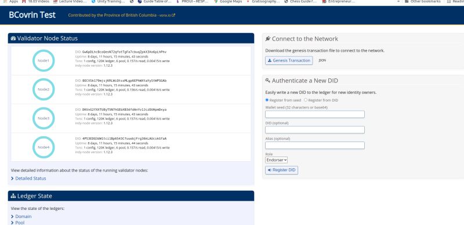
Task: Click the Node3 status circle
Action: tap(43, 118)
